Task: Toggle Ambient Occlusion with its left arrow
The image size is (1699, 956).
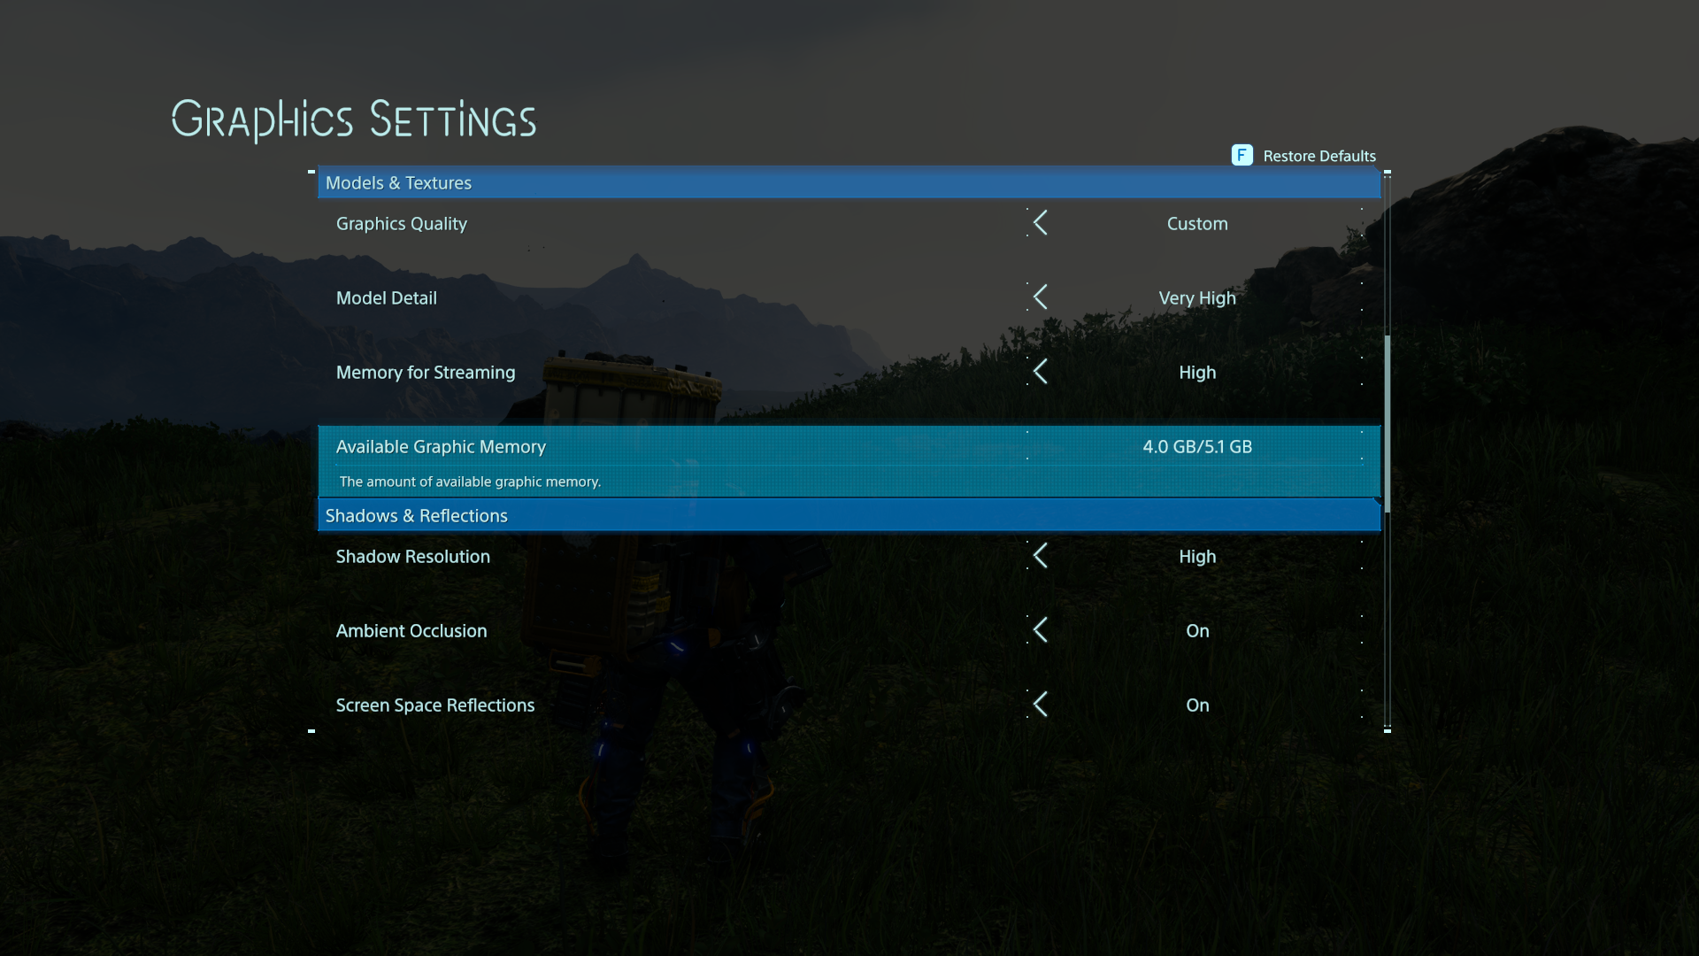Action: pos(1041,630)
